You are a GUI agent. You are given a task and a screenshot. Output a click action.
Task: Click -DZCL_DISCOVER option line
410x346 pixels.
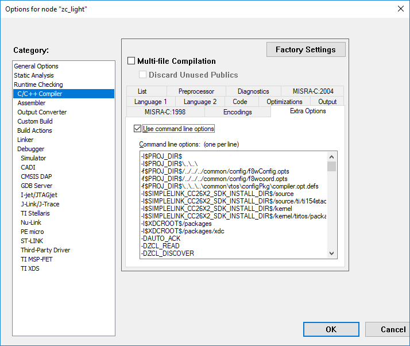pyautogui.click(x=167, y=253)
